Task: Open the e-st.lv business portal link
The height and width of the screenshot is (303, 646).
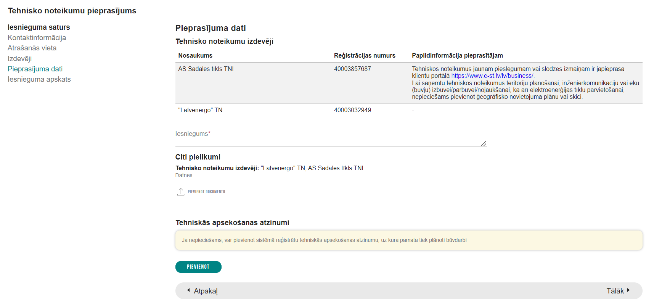Action: (492, 76)
